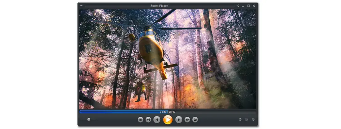Image resolution: width=341 pixels, height=129 pixels.
Task: Click the up/down arrows control bar icon
Action: (240, 119)
